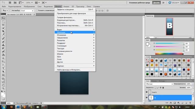The image size is (195, 109).
Task: Select the Move tool in toolbox
Action: point(3,18)
